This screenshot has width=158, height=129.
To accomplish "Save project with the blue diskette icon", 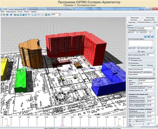I will click(7, 14).
